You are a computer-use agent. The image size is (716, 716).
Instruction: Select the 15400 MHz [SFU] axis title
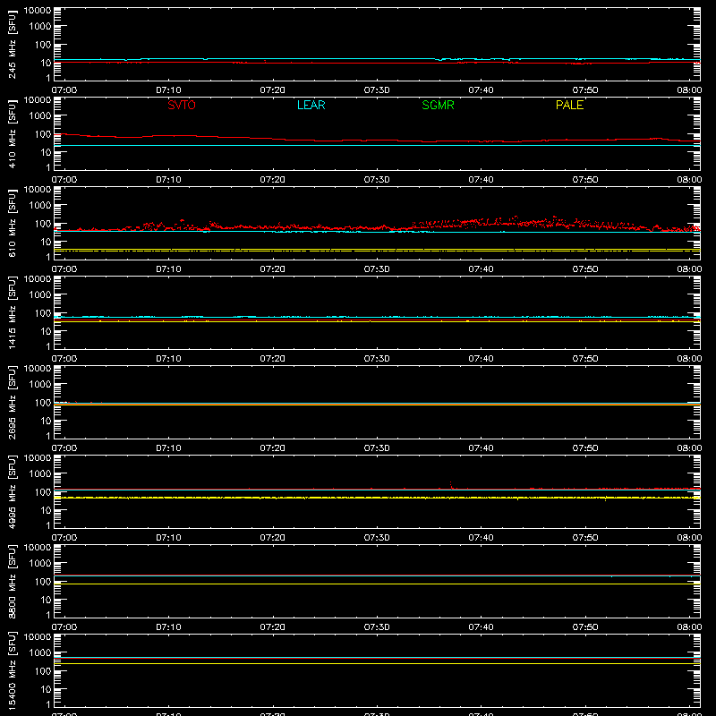(x=12, y=670)
